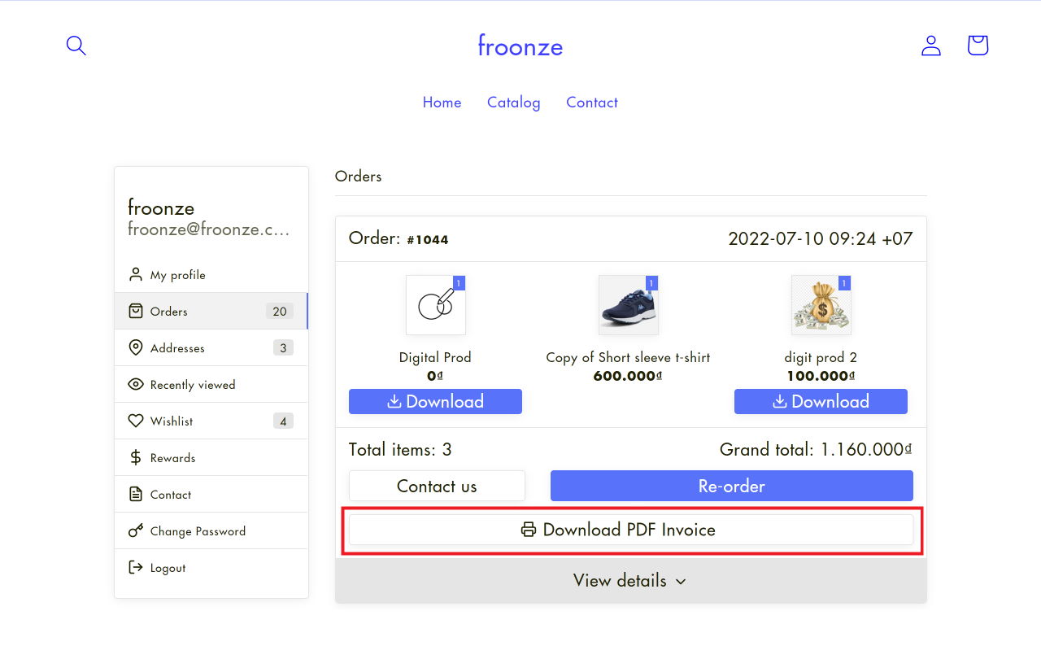Click the Digital Prod thumbnail image
This screenshot has width=1041, height=646.
(x=436, y=305)
